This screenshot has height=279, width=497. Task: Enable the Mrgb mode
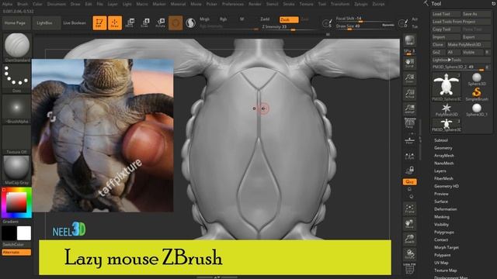(x=204, y=19)
